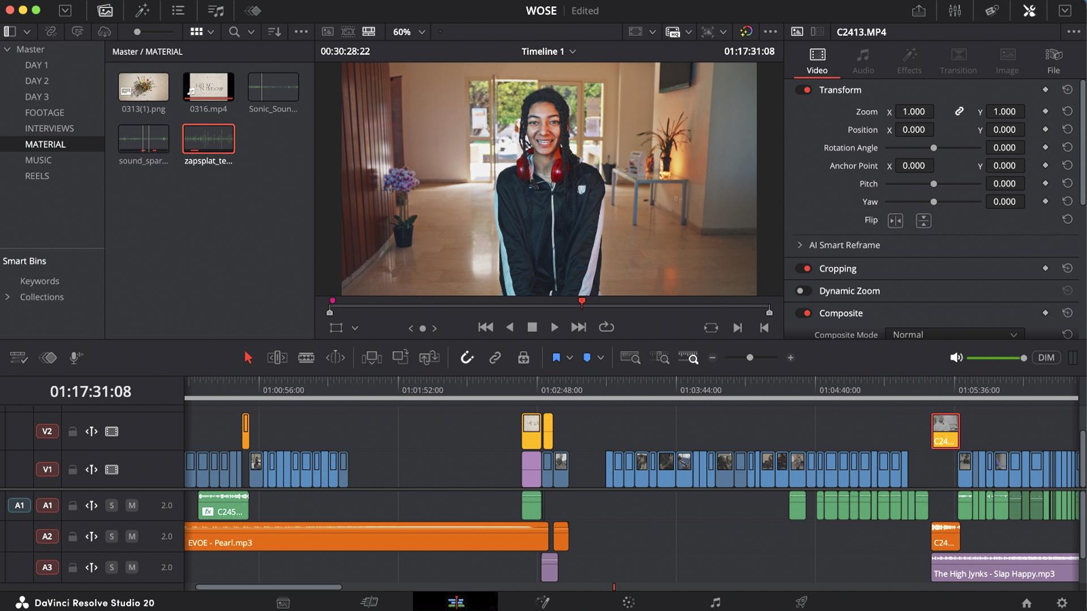Image resolution: width=1087 pixels, height=611 pixels.
Task: Add a blue marker on the timeline
Action: [x=587, y=358]
